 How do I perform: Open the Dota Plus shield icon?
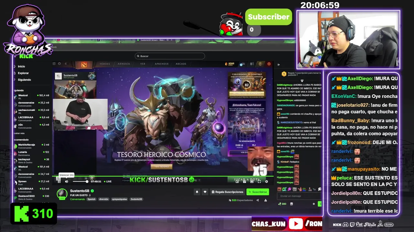point(260,64)
